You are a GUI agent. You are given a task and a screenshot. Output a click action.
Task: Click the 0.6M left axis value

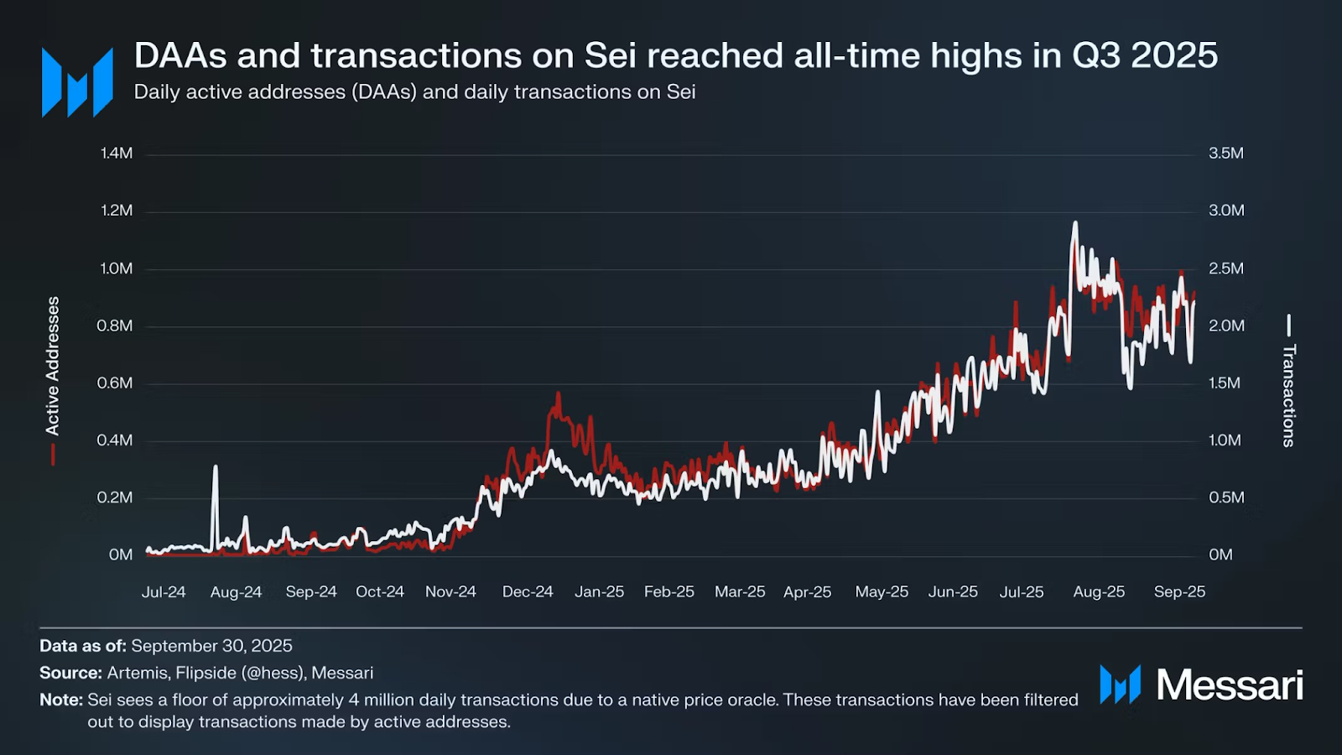[x=115, y=383]
